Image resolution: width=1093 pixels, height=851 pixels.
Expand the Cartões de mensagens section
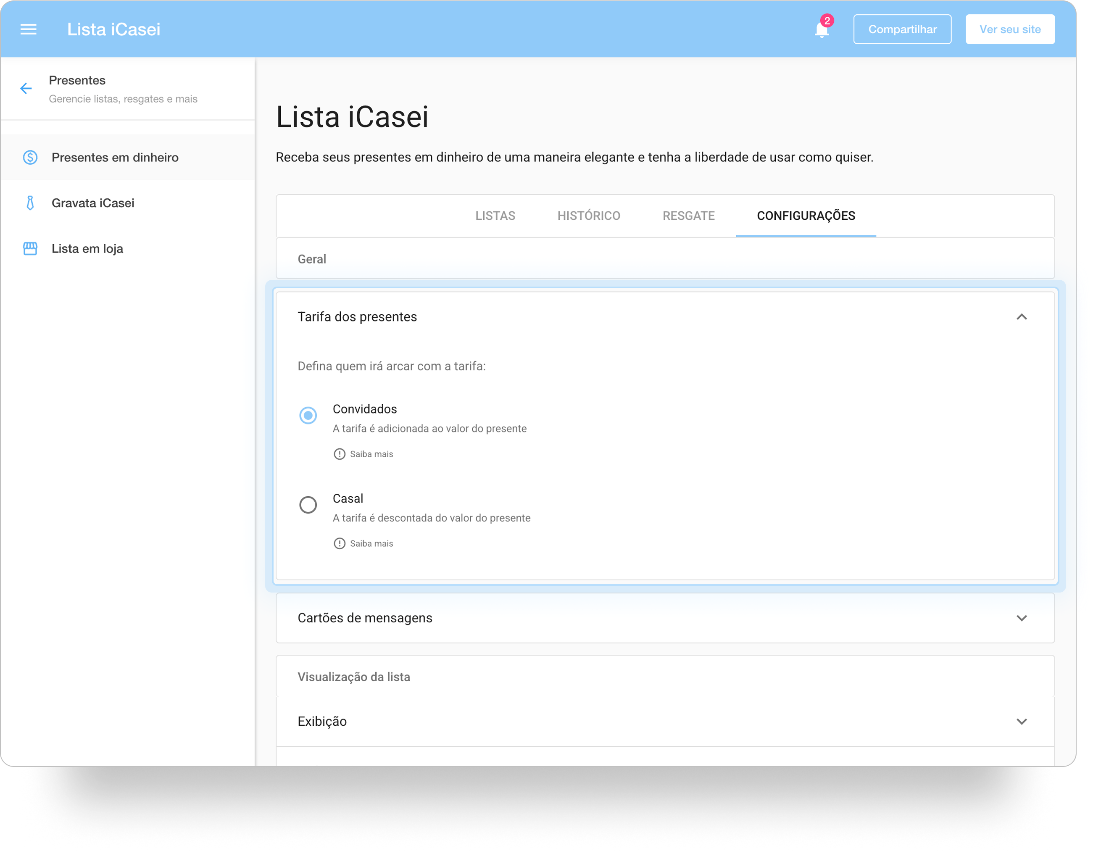coord(1022,618)
